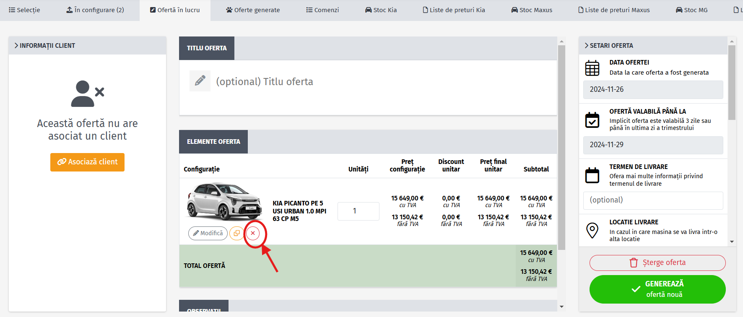
Task: Click the trash icon on Șterge oferta
Action: click(634, 263)
